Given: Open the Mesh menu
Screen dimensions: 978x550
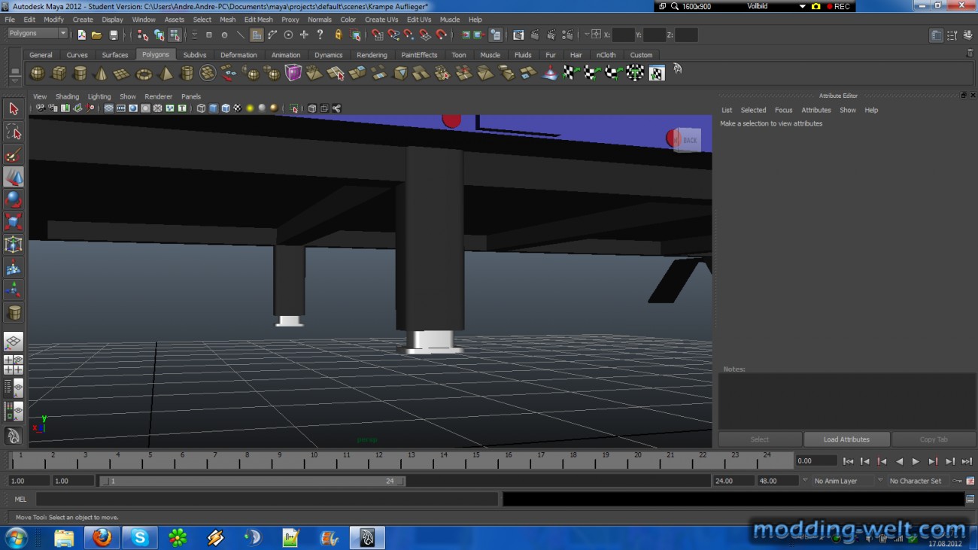Looking at the screenshot, I should (227, 20).
